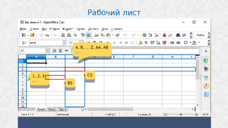Switch to the Лист2 sheet tab
Image resolution: width=228 pixels, height=128 pixels.
52,109
